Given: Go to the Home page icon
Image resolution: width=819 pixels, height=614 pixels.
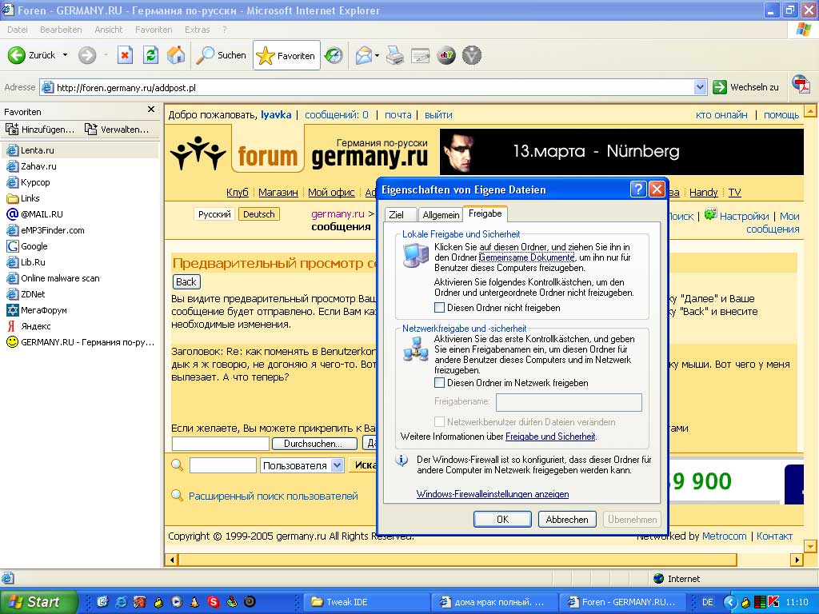Looking at the screenshot, I should pos(176,55).
